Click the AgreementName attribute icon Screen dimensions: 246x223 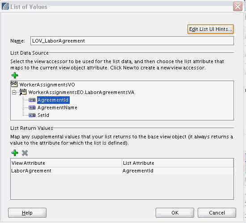32,107
